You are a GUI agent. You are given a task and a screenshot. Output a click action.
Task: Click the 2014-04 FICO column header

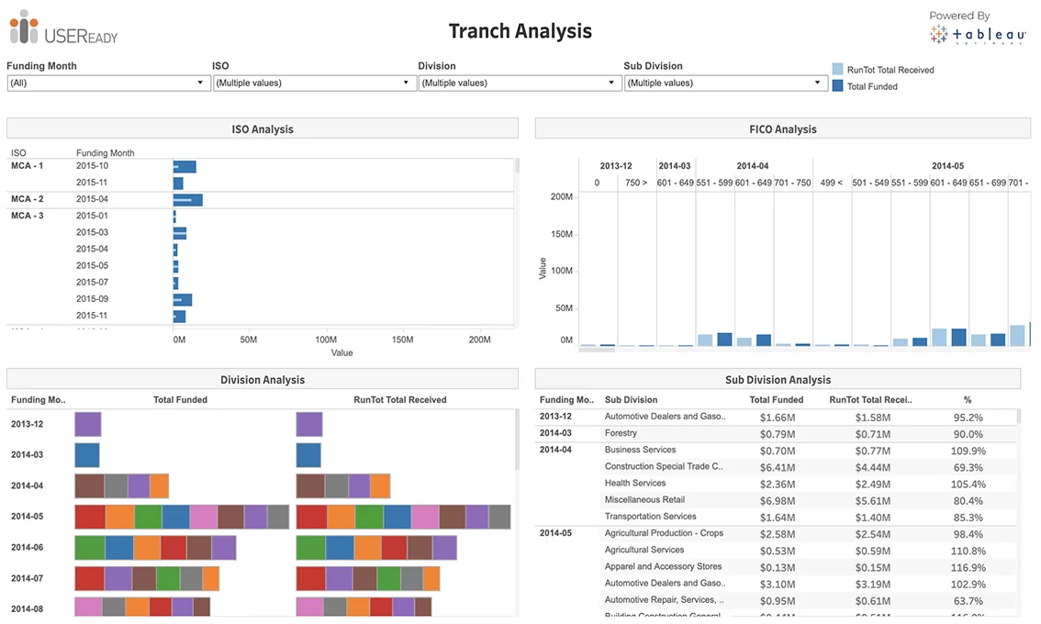[x=752, y=165]
